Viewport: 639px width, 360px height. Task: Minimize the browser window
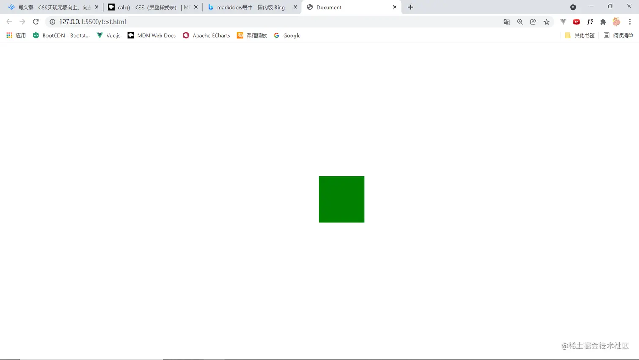tap(592, 6)
